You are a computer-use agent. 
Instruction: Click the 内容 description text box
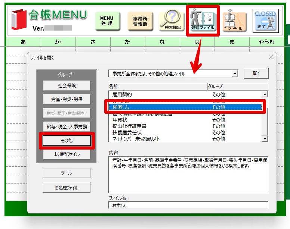click(x=188, y=175)
